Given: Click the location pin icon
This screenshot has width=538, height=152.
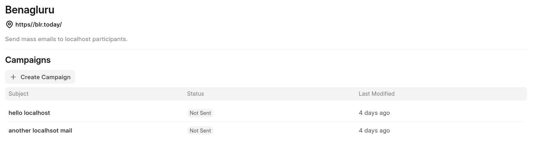Looking at the screenshot, I should (9, 25).
